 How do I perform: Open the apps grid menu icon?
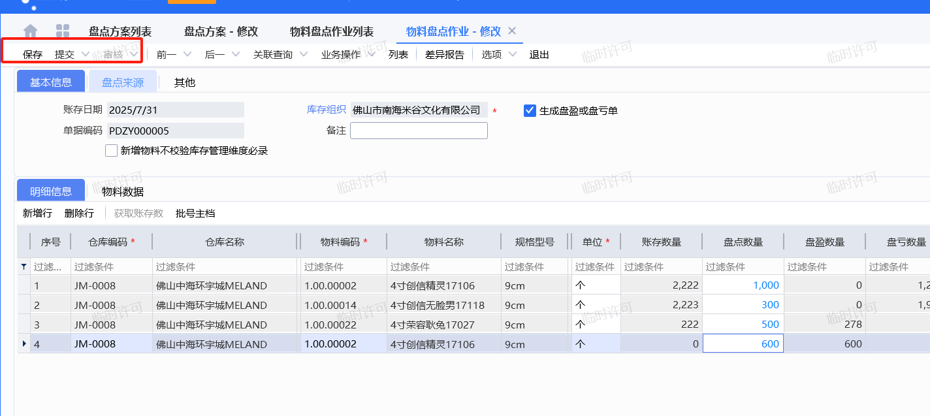[x=63, y=31]
